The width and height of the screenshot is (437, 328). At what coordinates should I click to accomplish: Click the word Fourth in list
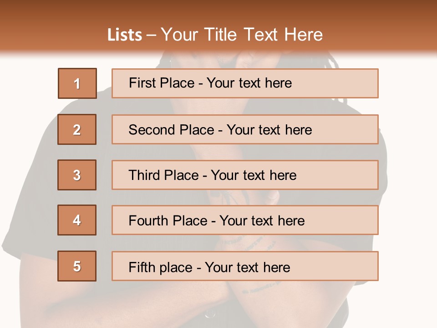(148, 220)
